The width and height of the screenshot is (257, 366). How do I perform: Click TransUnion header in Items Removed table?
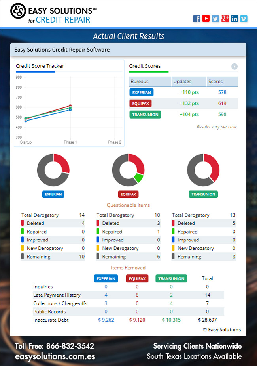(171, 278)
